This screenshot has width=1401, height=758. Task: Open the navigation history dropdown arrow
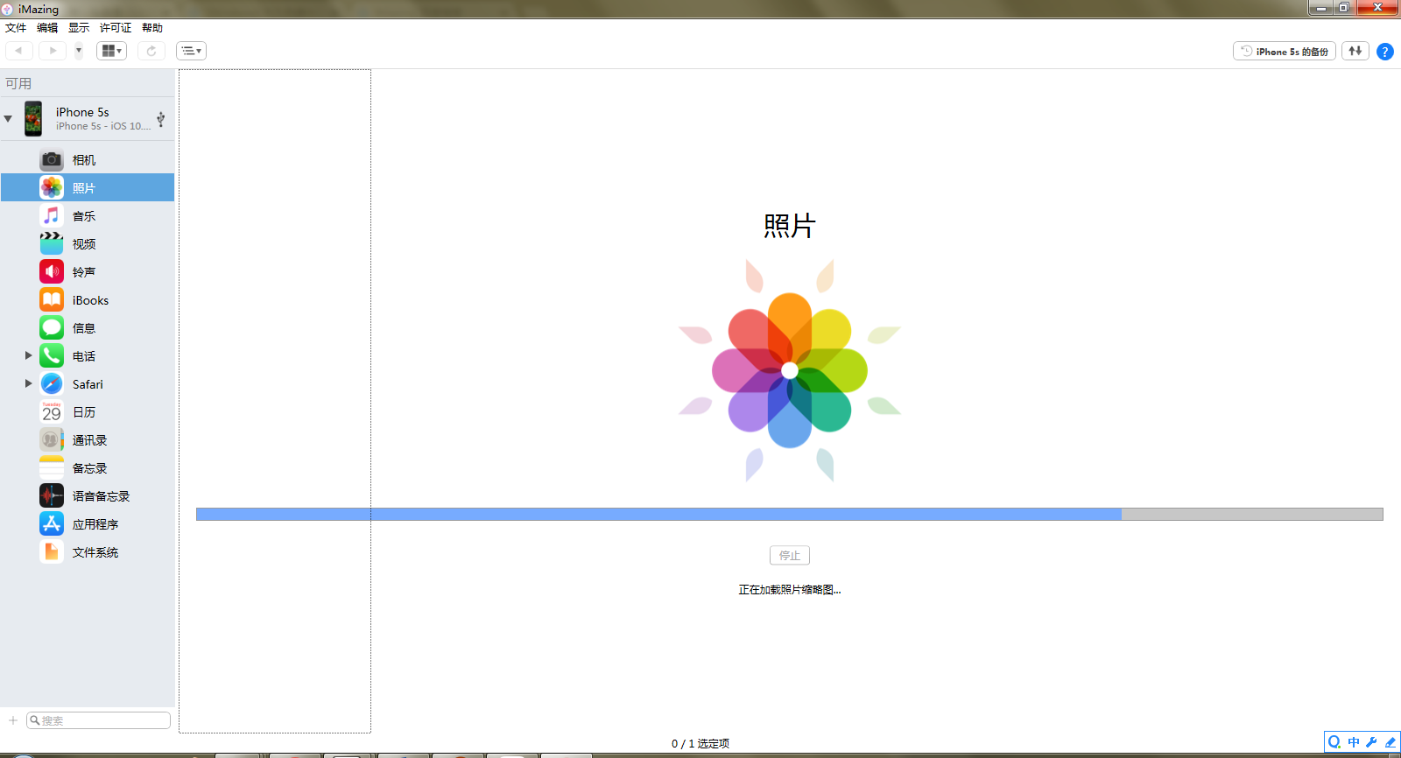point(79,51)
